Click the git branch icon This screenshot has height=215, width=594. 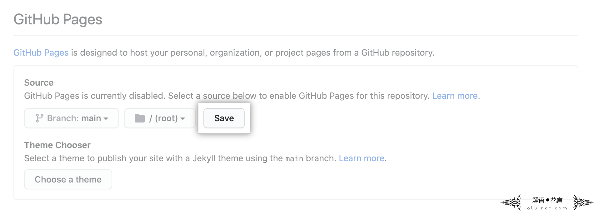pos(39,118)
